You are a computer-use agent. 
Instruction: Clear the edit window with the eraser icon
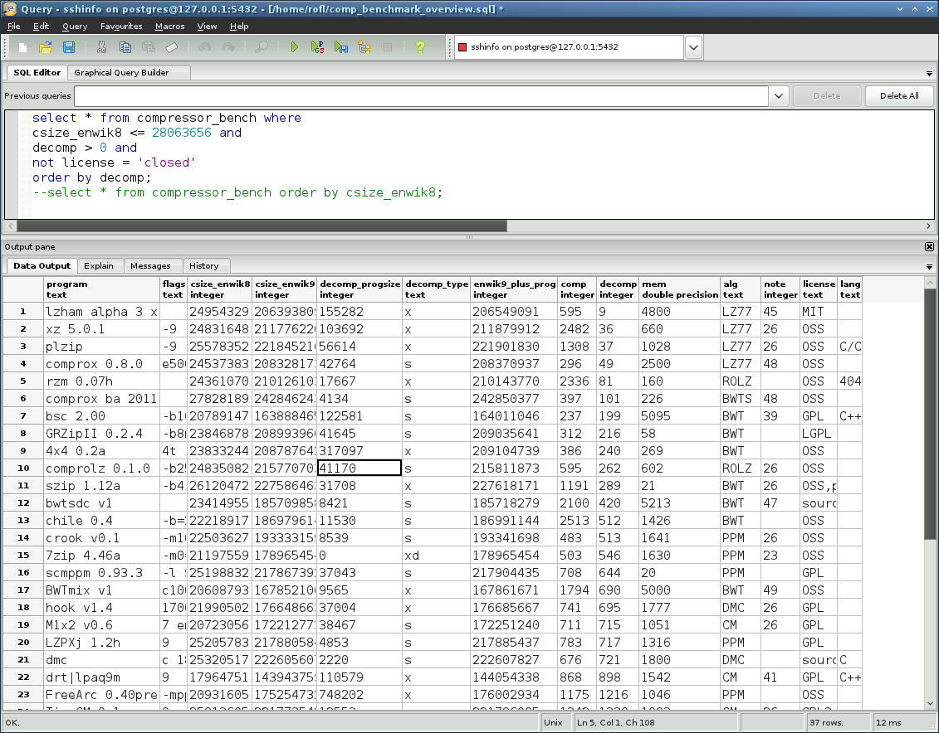point(172,47)
